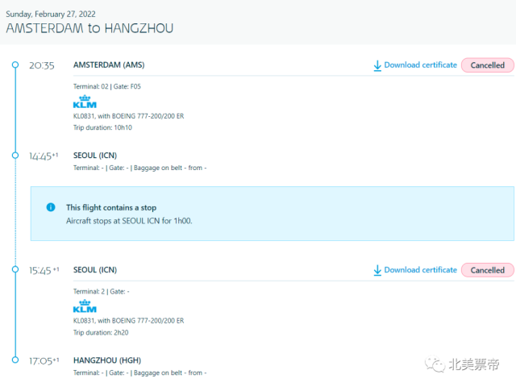Click the timeline dot beside the 17:05 Hangzhou arrival
Image resolution: width=516 pixels, height=387 pixels.
pyautogui.click(x=15, y=360)
